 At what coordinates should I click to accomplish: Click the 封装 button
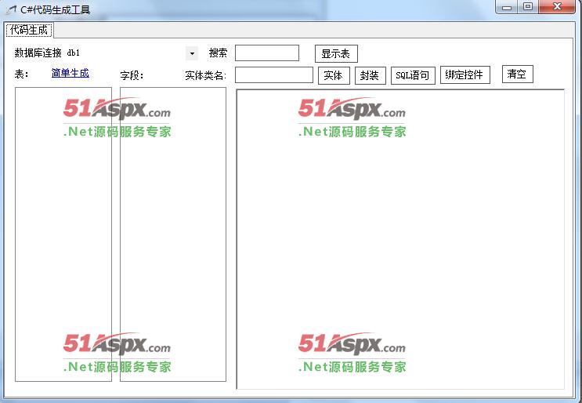(370, 76)
